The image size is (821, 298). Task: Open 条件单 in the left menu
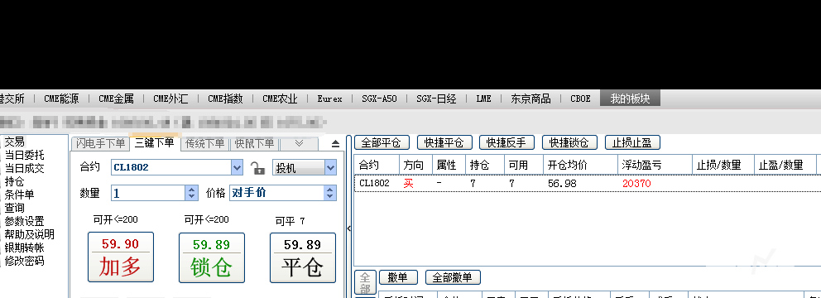pyautogui.click(x=19, y=195)
